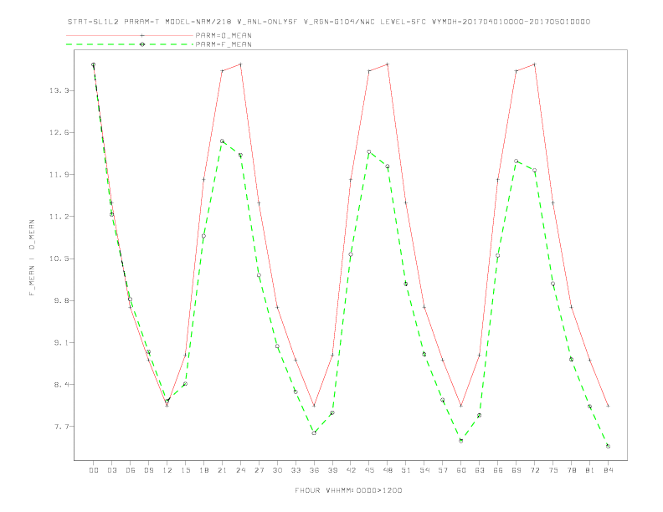Click the FHOUR VHHMM:0000>1200 axis title
The image size is (663, 512).
[x=348, y=490]
